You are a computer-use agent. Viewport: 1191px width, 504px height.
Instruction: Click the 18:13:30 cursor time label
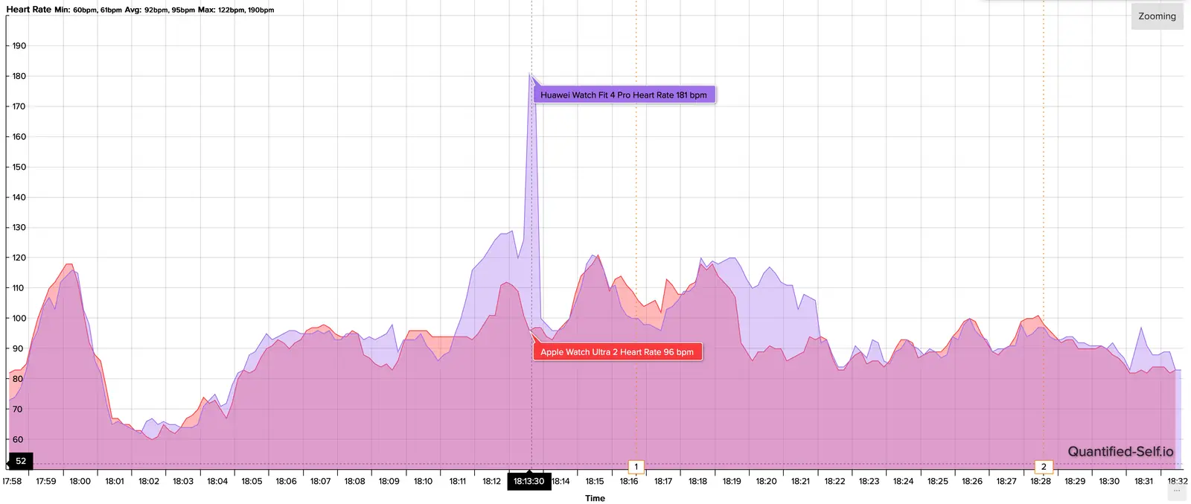click(529, 481)
